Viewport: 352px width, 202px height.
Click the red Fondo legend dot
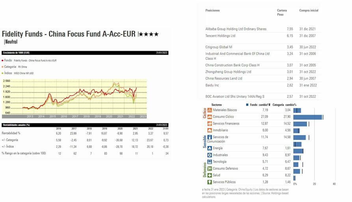tap(2, 61)
